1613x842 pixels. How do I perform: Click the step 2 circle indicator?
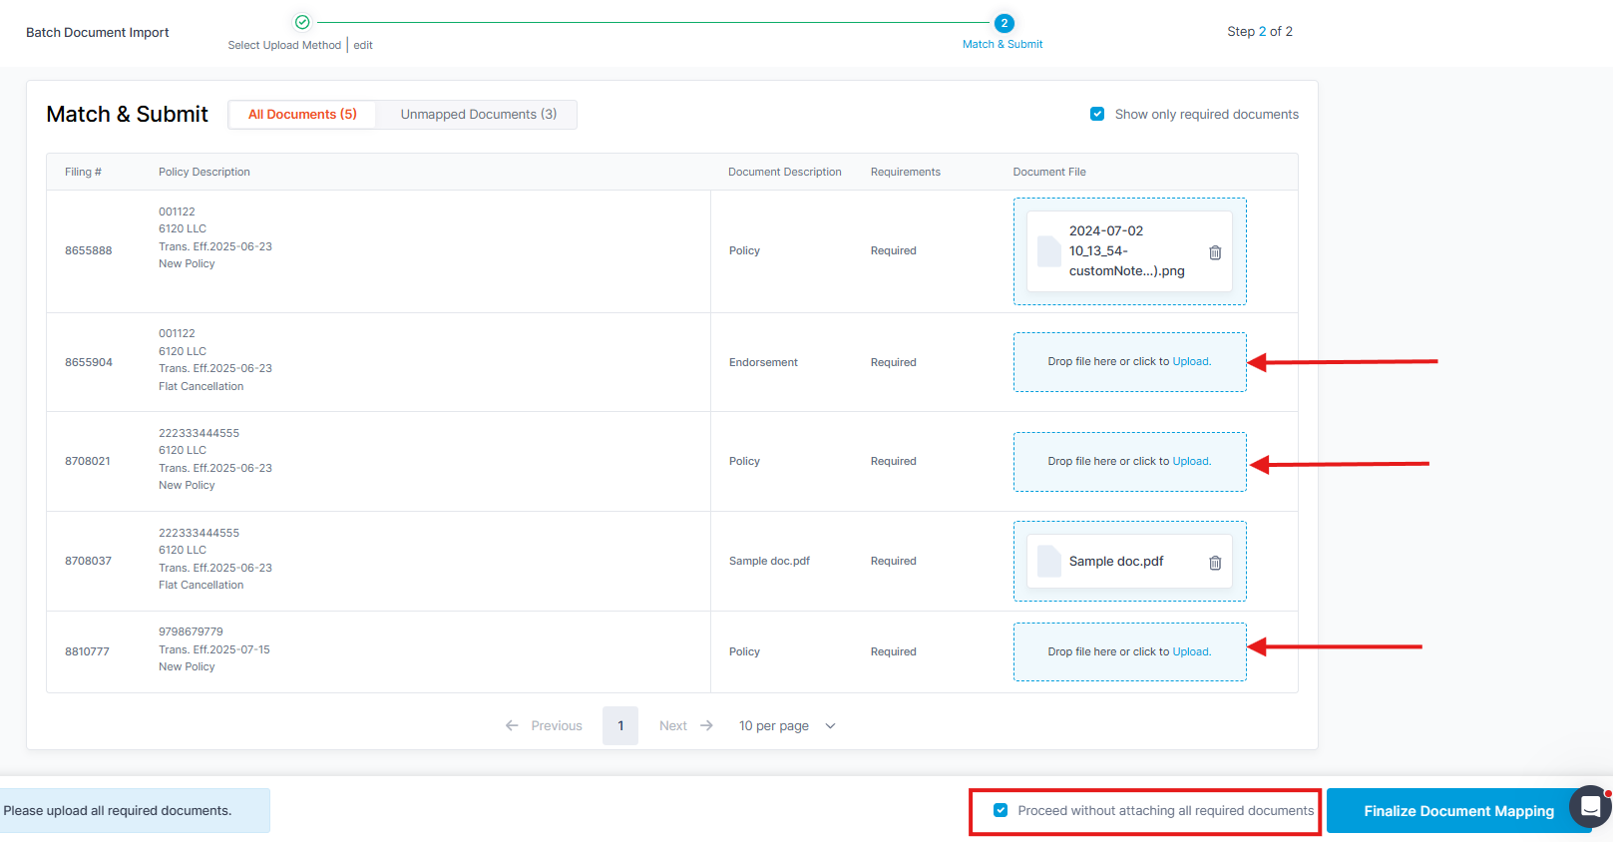point(1004,23)
